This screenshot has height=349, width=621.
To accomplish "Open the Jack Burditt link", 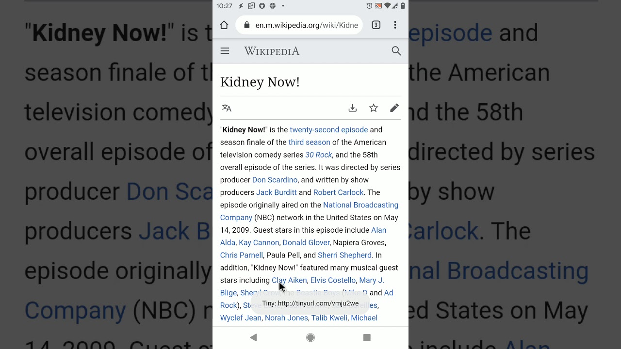I will (x=277, y=192).
